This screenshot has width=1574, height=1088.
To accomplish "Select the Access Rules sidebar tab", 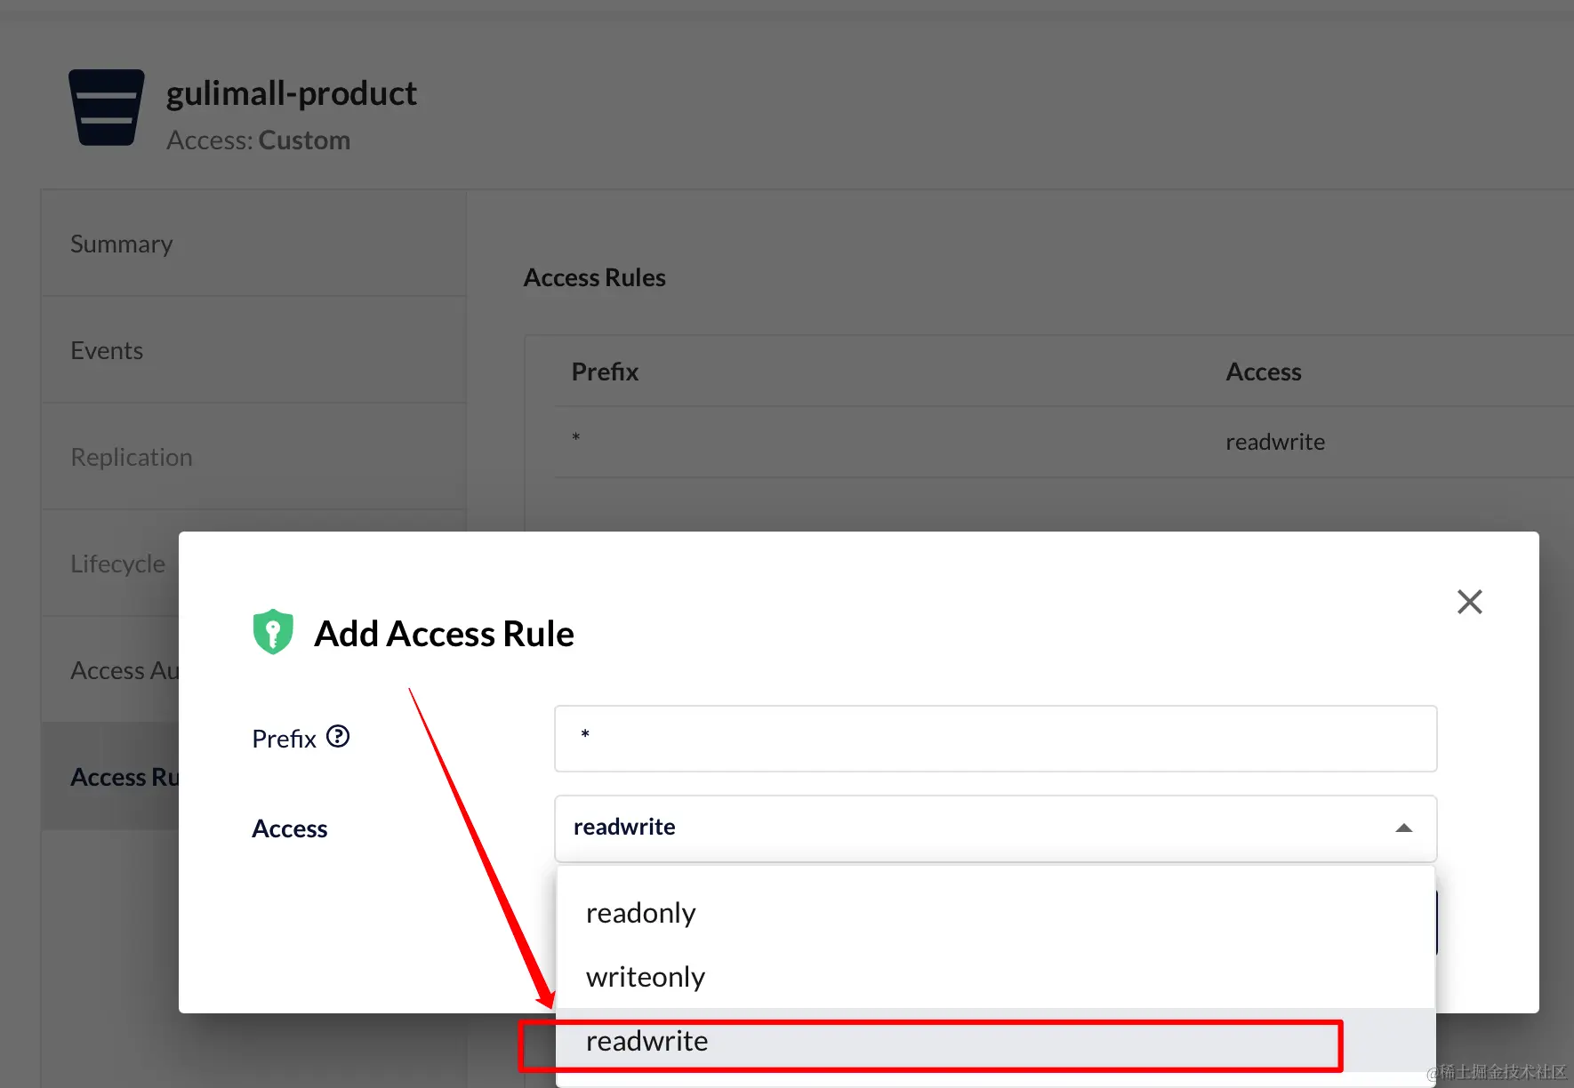I will (124, 777).
